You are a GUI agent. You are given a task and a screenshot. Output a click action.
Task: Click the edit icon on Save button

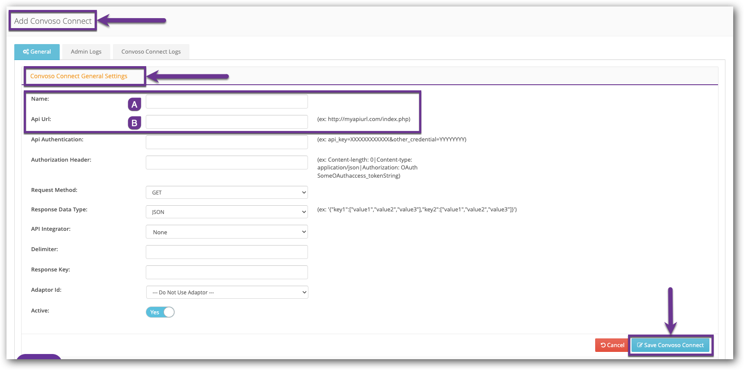click(x=640, y=345)
